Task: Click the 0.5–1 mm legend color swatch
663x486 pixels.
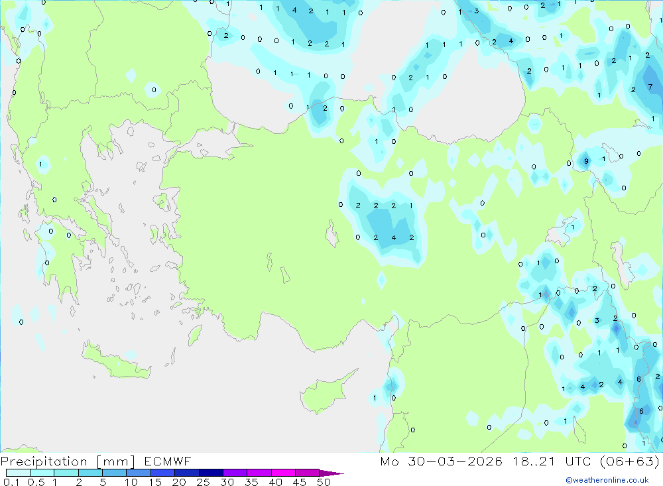Action: [42, 473]
